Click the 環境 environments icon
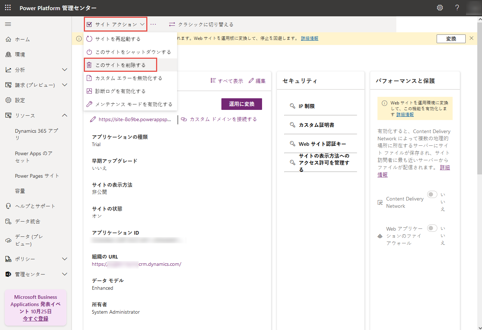 (8, 54)
